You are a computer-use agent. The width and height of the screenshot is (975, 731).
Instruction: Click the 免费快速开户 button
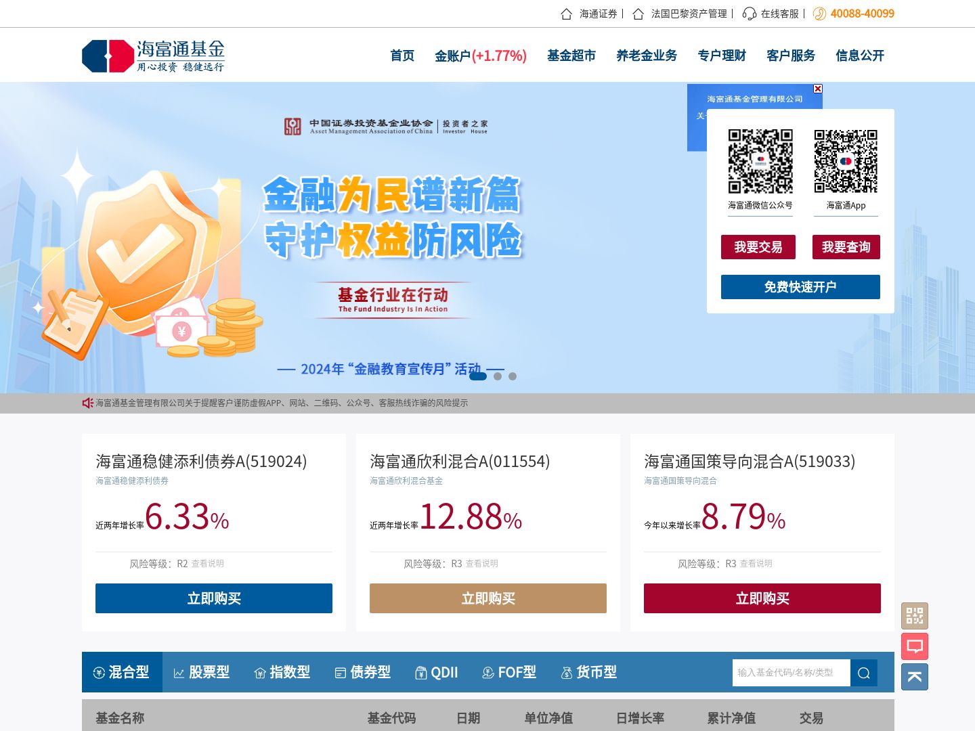(800, 287)
